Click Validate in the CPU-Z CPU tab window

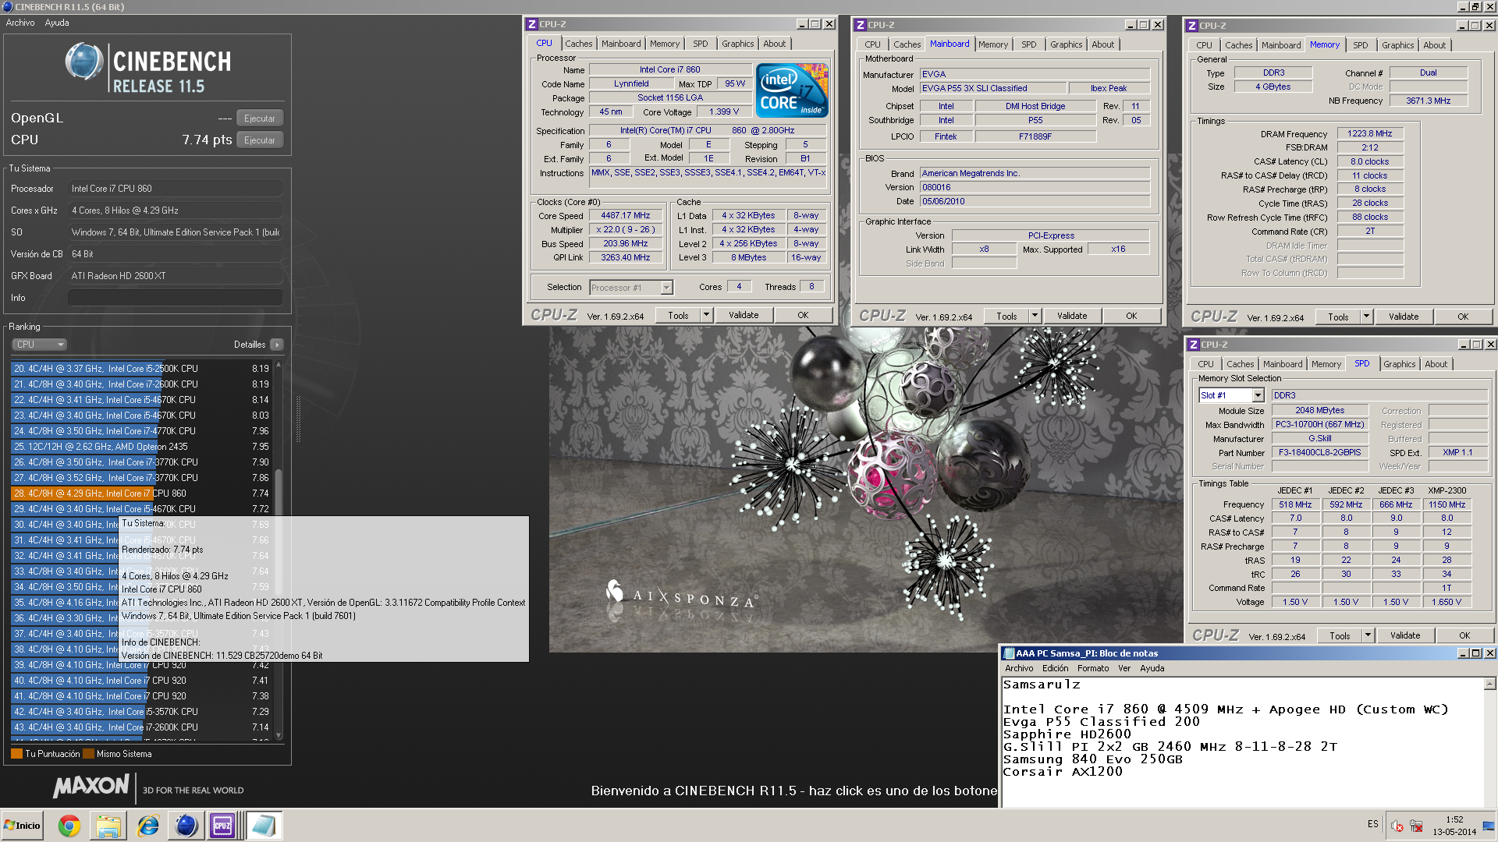[744, 315]
